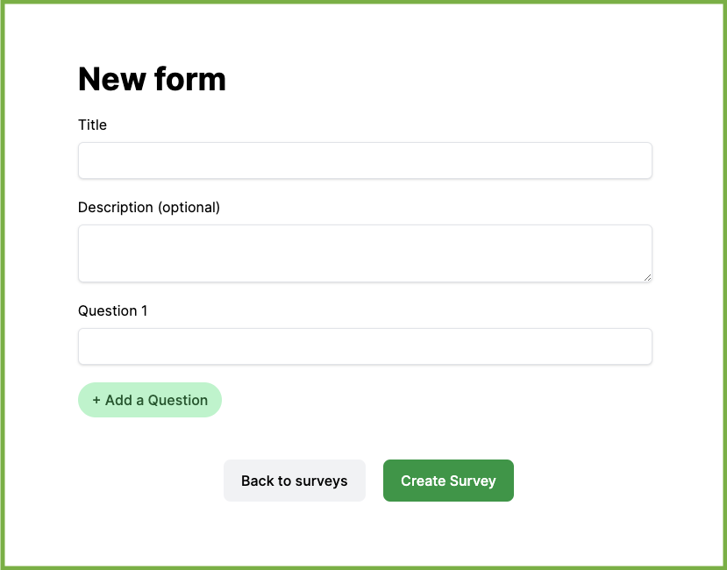This screenshot has width=727, height=570.
Task: Click the word "Back" on the gray button
Action: [x=257, y=481]
